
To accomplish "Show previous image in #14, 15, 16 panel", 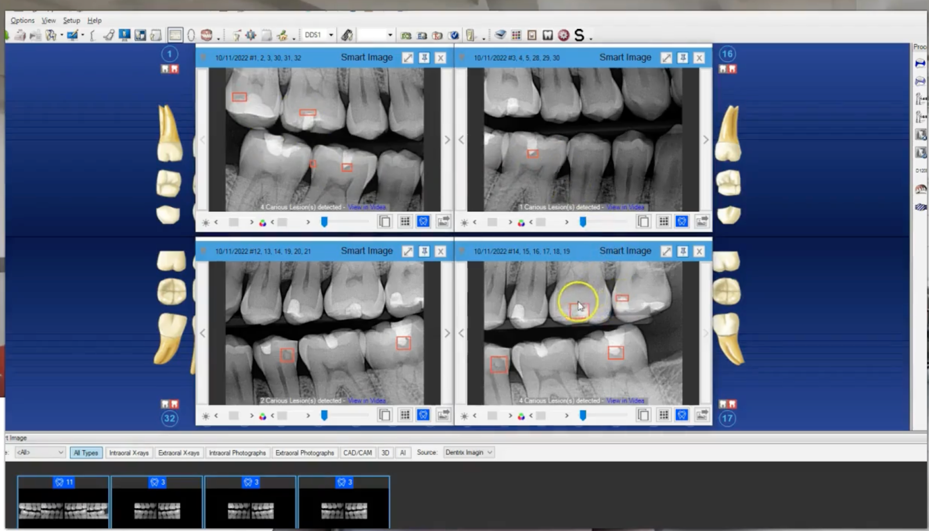I will point(461,333).
